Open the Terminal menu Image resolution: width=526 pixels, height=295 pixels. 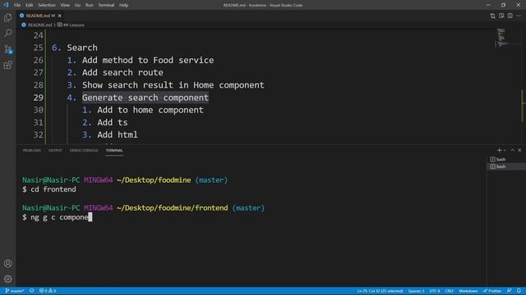point(106,5)
